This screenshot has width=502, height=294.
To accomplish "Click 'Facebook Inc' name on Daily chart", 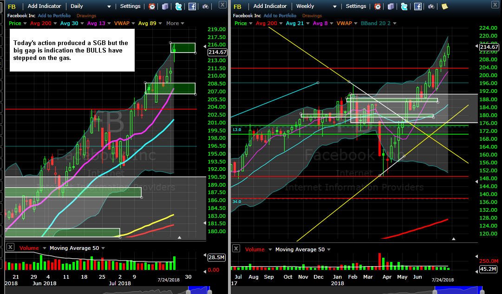I will click(x=21, y=15).
